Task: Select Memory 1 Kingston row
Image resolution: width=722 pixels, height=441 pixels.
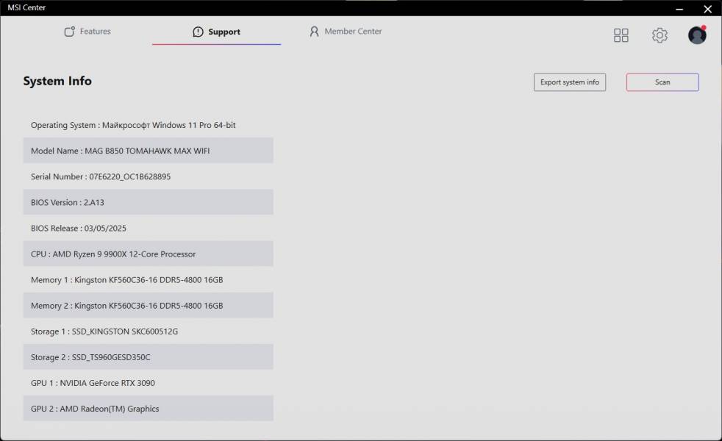Action: point(149,279)
